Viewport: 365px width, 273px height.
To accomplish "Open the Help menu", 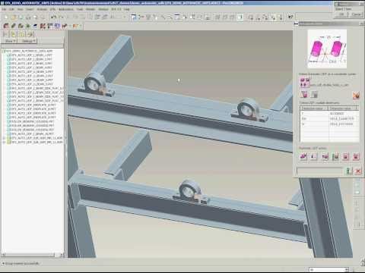I will [x=127, y=9].
